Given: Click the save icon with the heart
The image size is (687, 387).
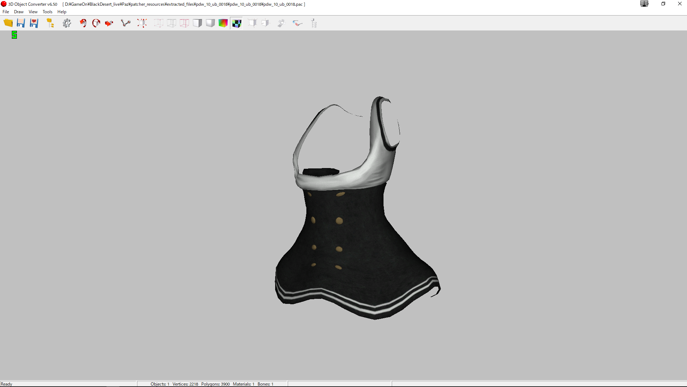Looking at the screenshot, I should tap(34, 23).
